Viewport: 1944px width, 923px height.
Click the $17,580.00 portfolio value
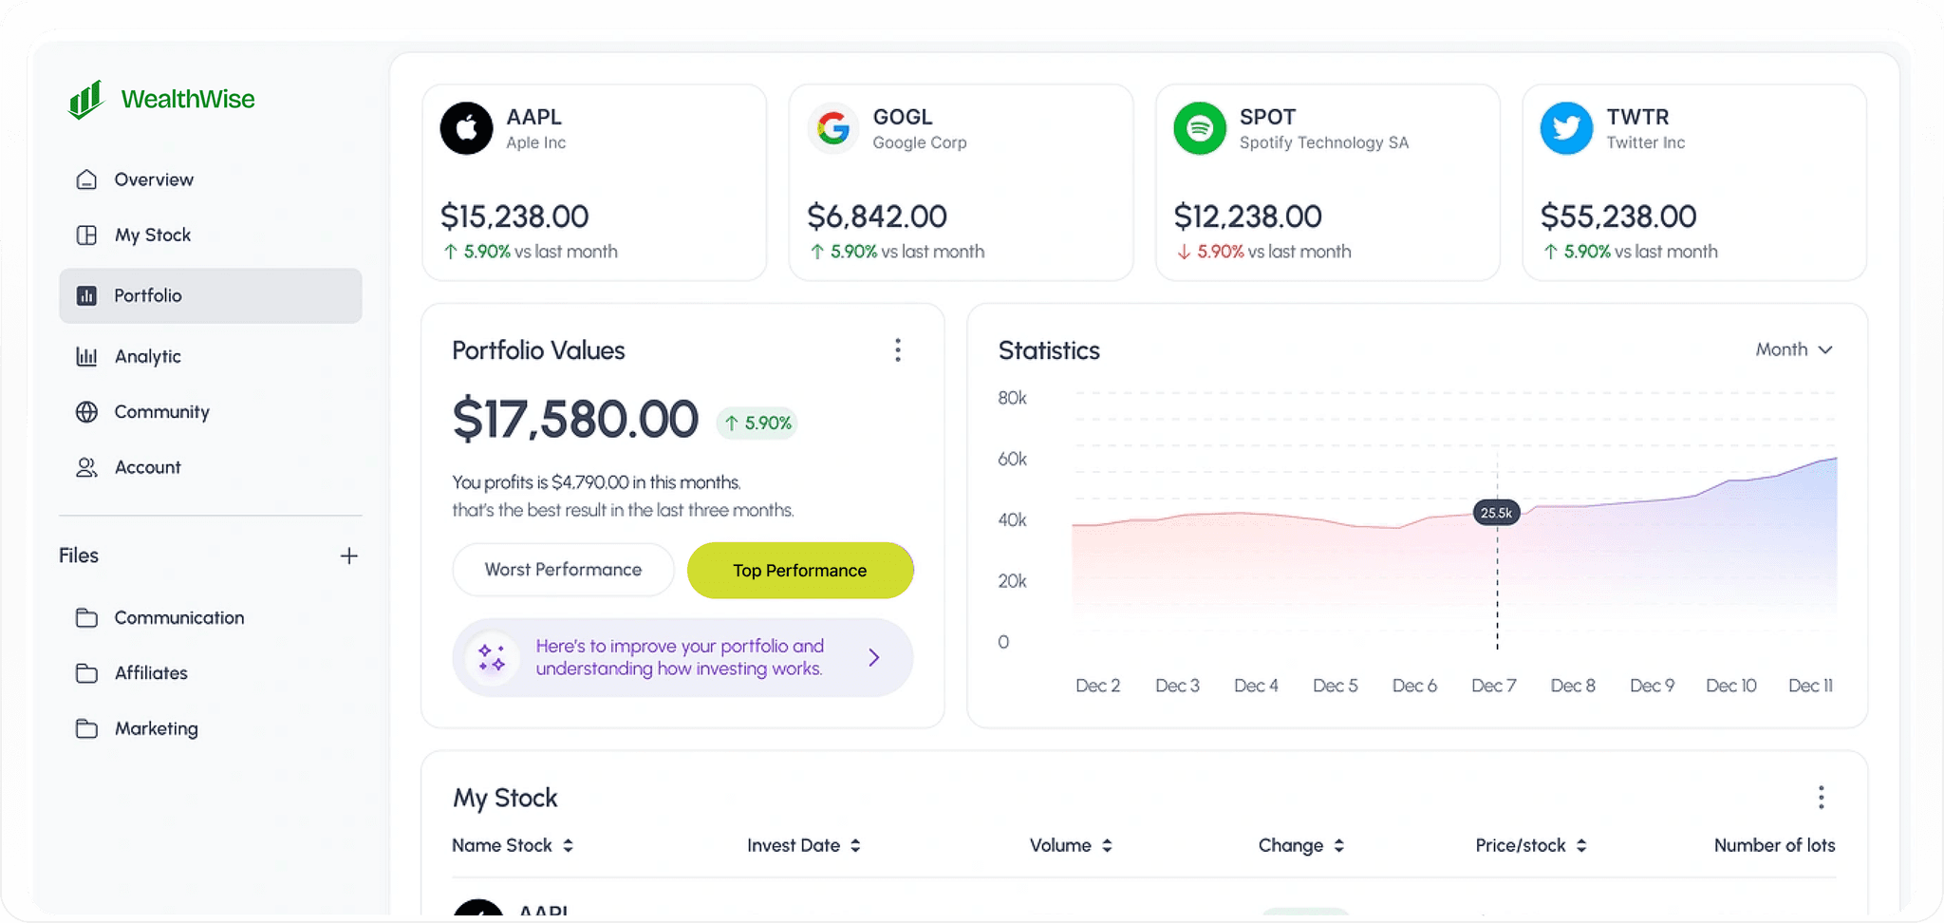click(x=575, y=419)
